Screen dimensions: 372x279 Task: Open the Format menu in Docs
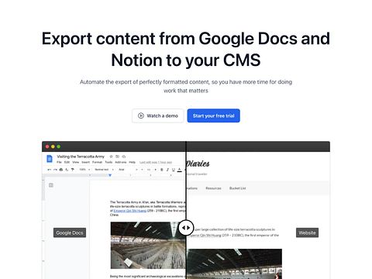click(x=97, y=162)
